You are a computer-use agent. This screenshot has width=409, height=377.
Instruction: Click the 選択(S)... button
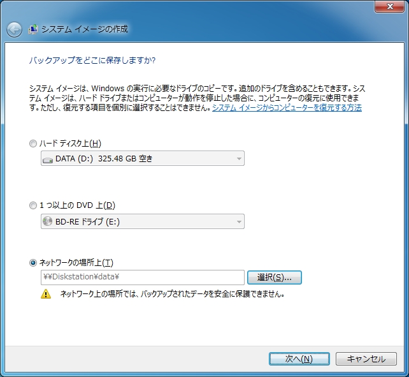[275, 277]
